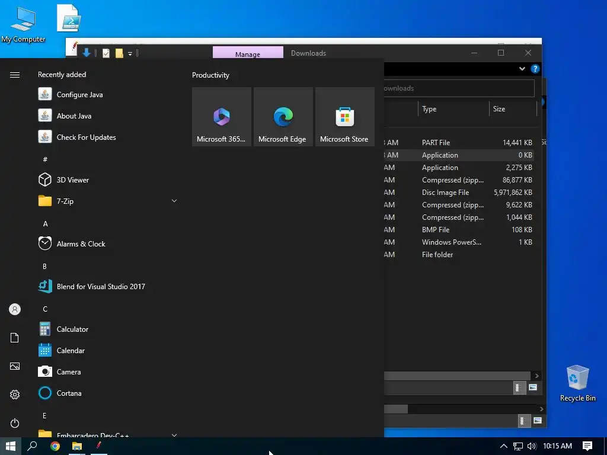
Task: Select PART File row 14,441 KB
Action: coord(459,142)
